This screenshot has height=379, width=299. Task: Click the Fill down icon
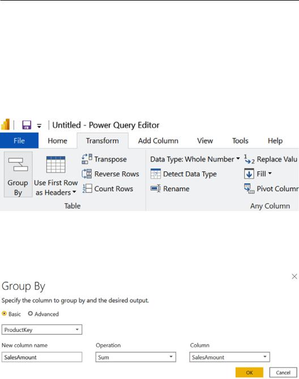249,174
